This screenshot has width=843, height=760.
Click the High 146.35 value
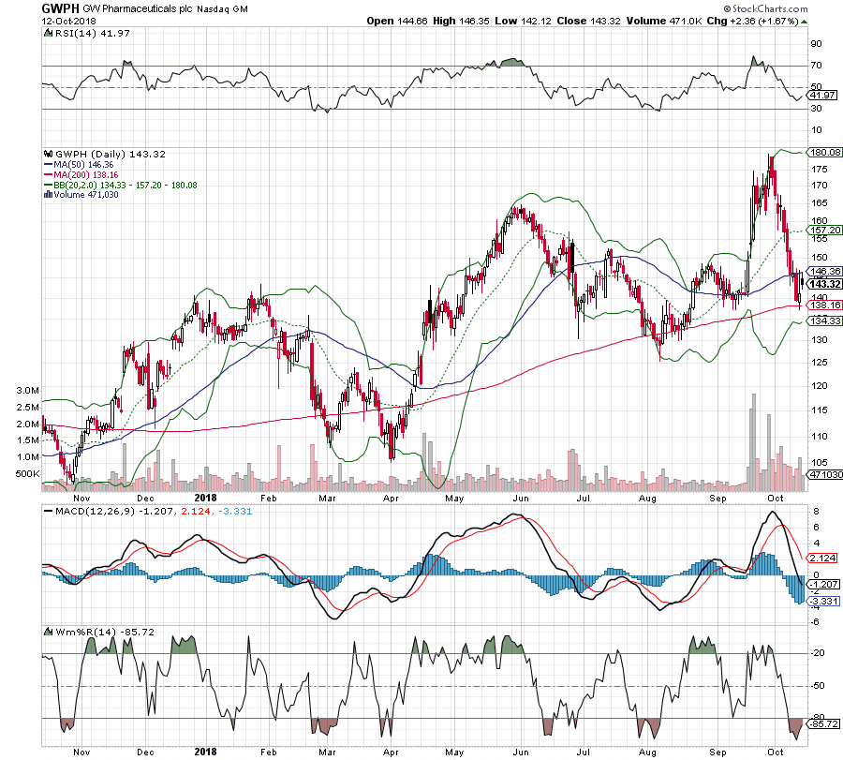point(461,21)
